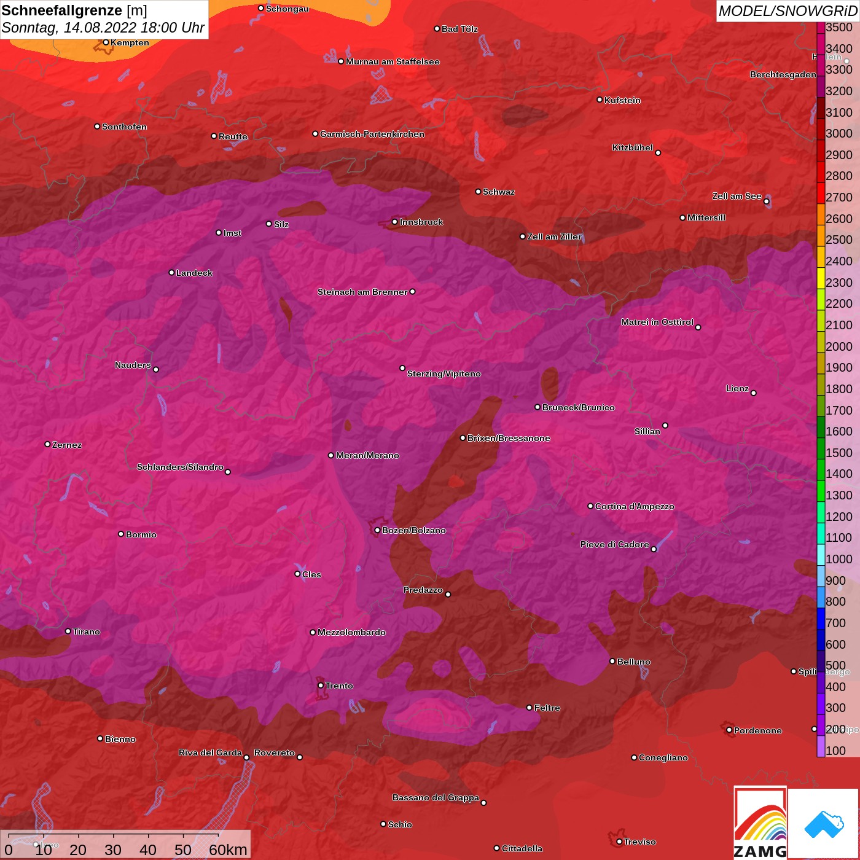Select the 2300 m yellow legend swatch
This screenshot has height=860, width=860.
(821, 278)
